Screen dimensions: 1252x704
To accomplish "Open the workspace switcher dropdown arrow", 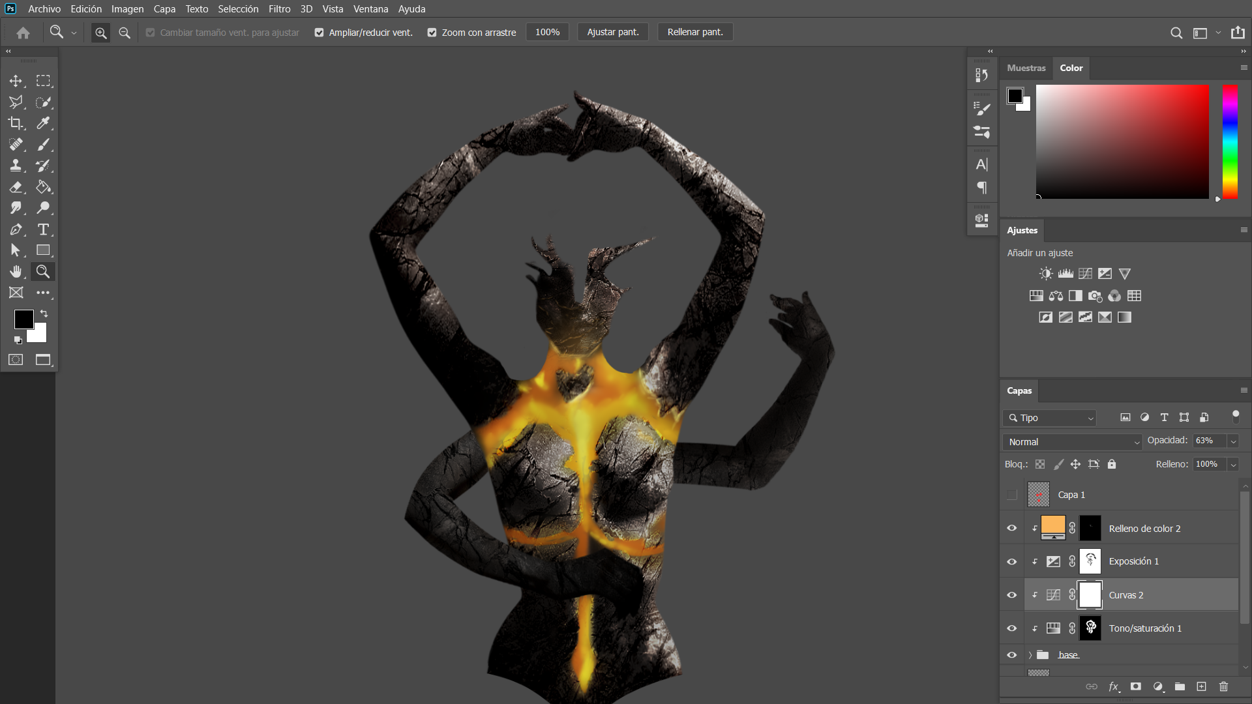I will (x=1218, y=33).
